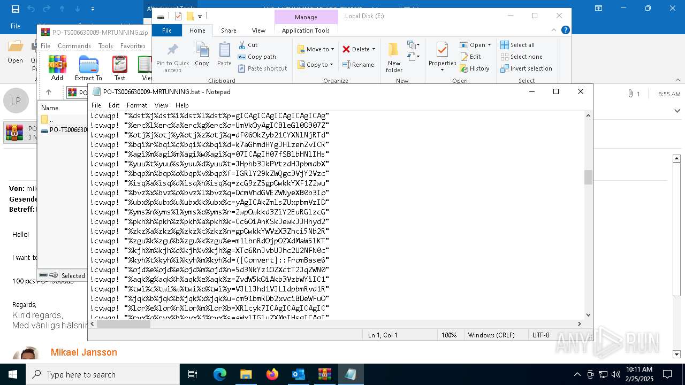Open the File tab in Explorer
The width and height of the screenshot is (685, 385).
tap(167, 30)
